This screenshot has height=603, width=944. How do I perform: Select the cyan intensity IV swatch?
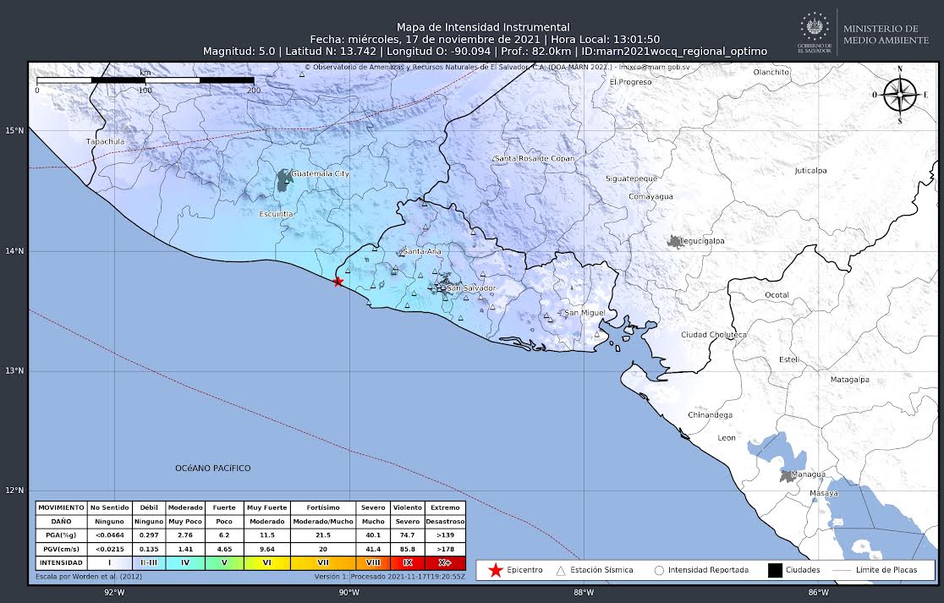184,562
